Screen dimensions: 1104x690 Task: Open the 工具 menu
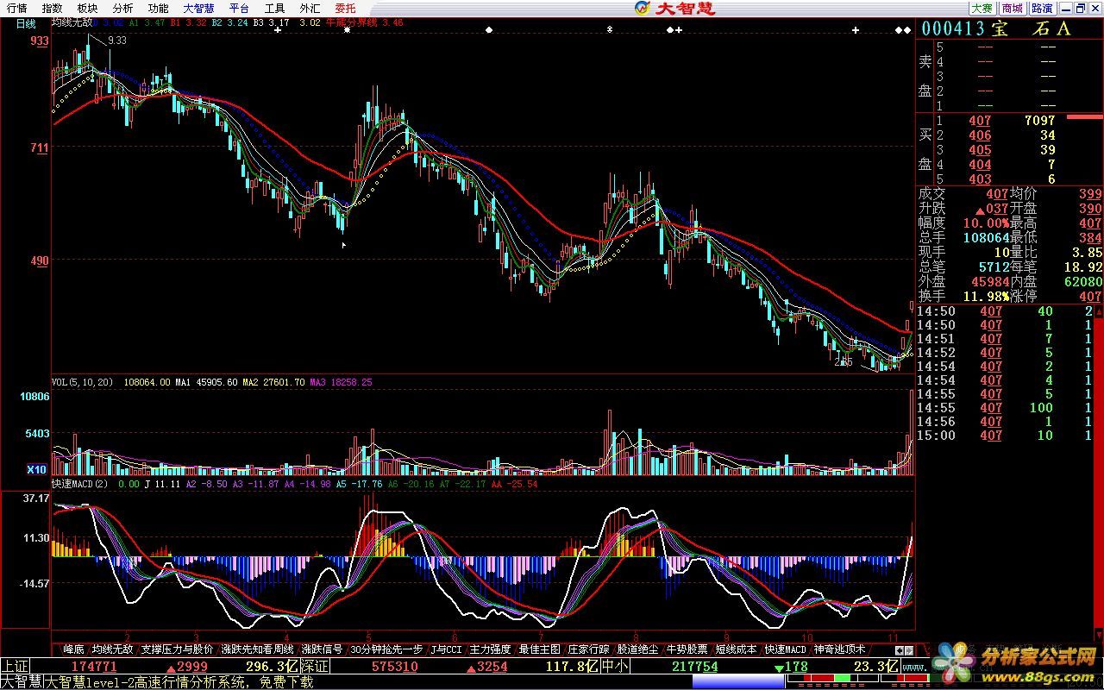tap(275, 8)
